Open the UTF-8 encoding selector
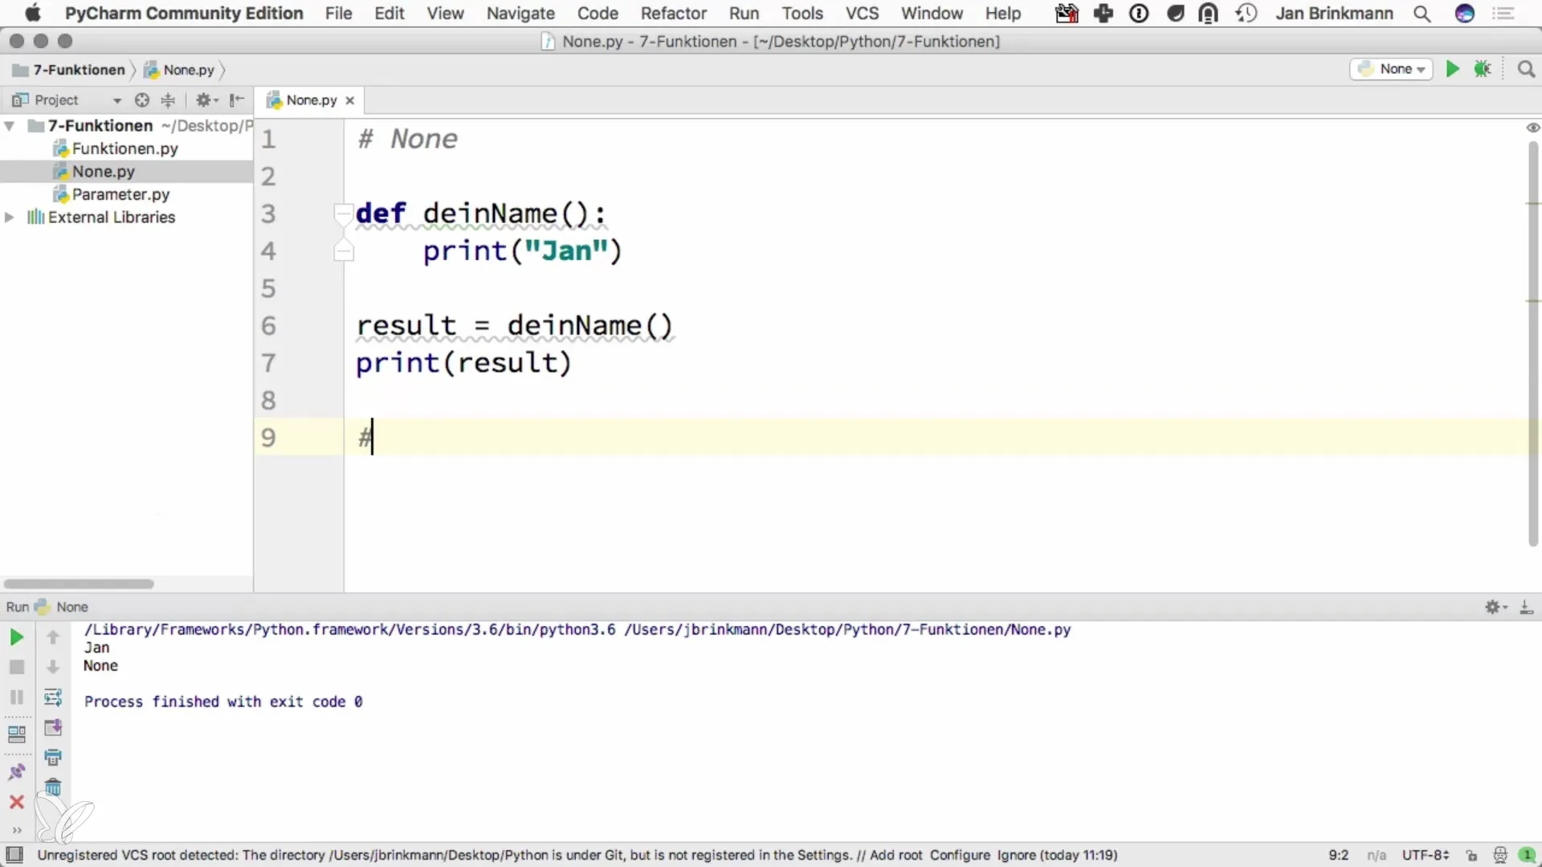1542x867 pixels. (1426, 856)
